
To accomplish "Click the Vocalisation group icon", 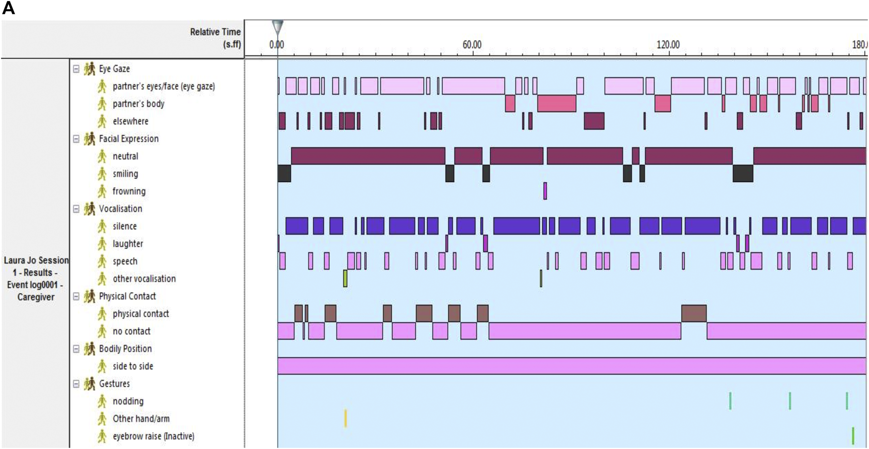I will coord(89,209).
